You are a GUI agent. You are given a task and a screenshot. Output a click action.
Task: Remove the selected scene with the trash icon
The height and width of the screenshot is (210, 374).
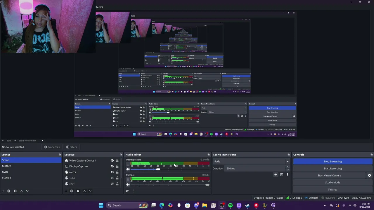8,191
